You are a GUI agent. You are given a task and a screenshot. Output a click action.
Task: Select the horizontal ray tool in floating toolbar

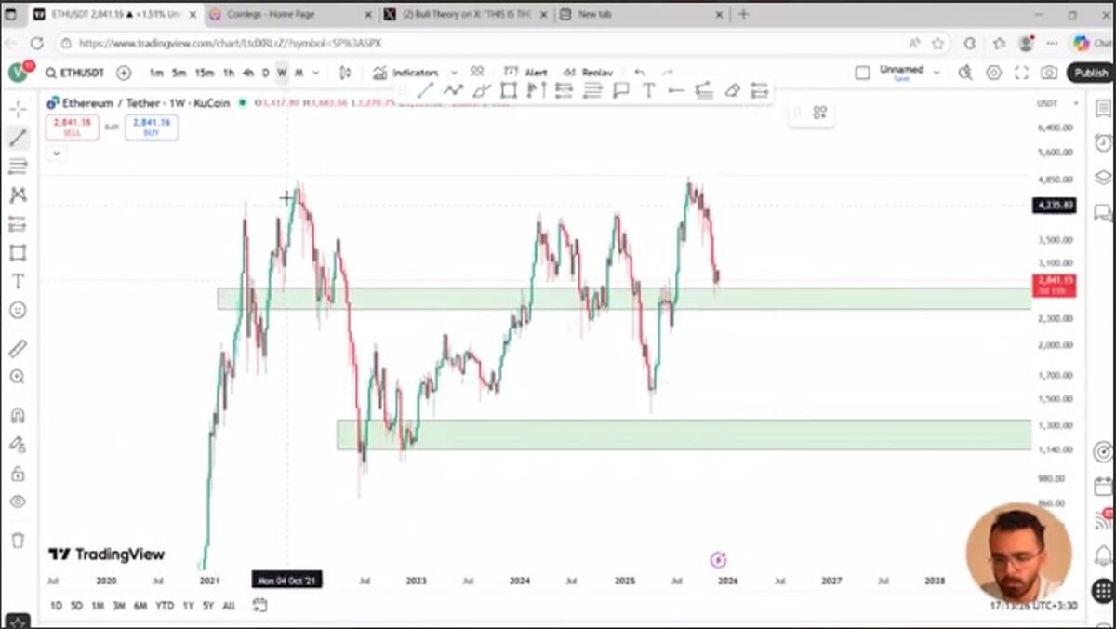point(676,90)
